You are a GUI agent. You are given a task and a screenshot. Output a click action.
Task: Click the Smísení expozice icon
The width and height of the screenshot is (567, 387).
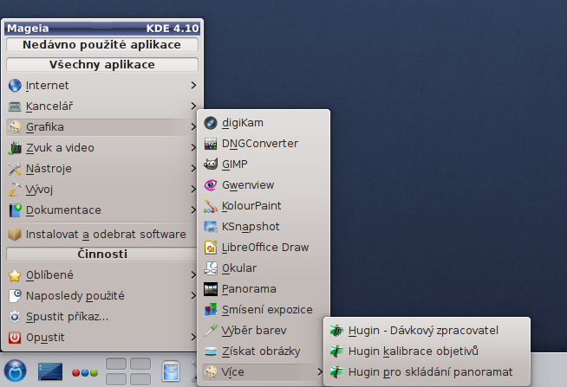(x=211, y=310)
